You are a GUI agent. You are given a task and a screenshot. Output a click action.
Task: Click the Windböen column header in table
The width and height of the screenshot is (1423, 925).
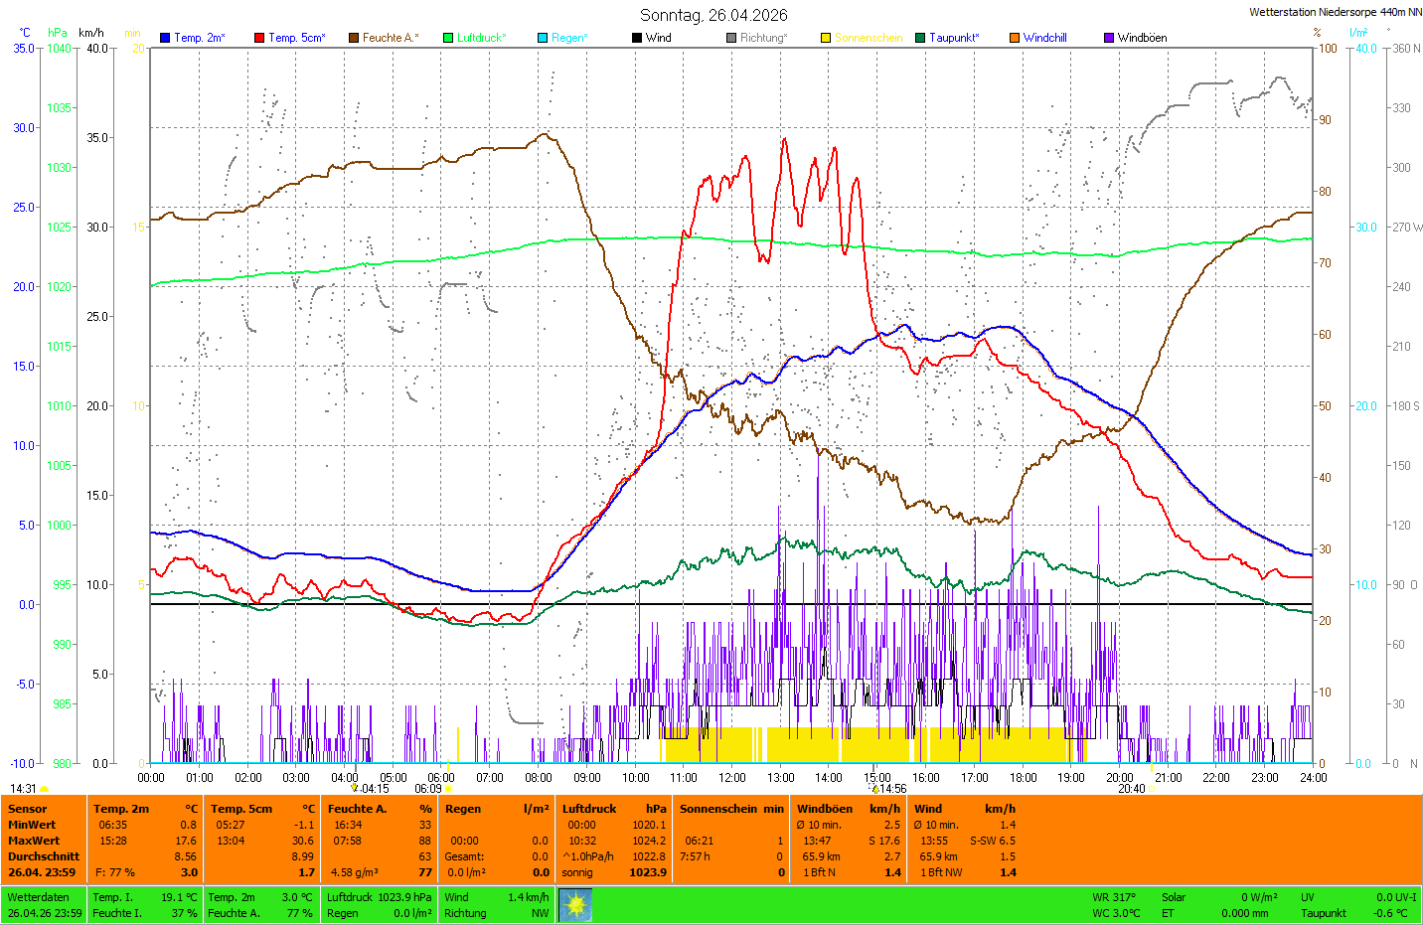coord(825,809)
